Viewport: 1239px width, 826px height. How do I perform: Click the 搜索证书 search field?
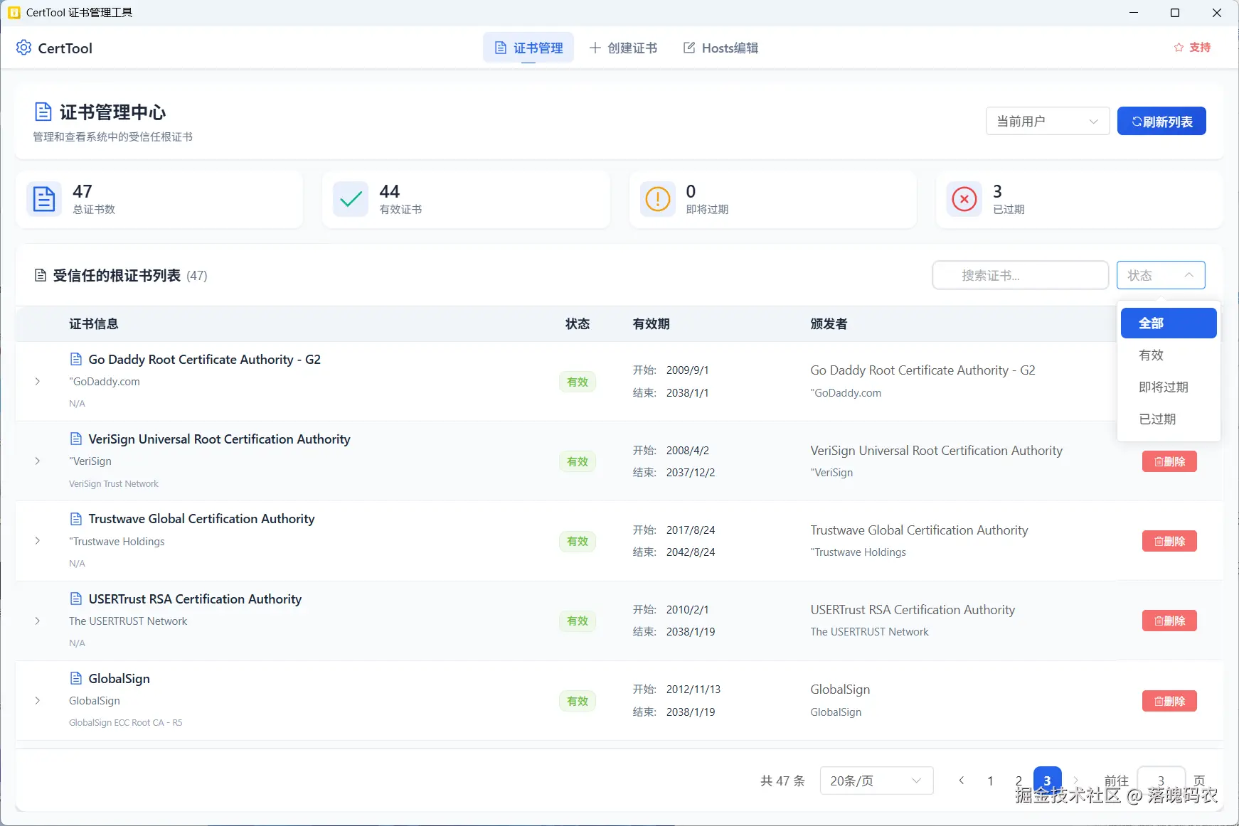point(1020,275)
